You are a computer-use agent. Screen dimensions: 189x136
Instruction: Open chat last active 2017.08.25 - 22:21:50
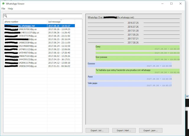[x=59, y=36]
